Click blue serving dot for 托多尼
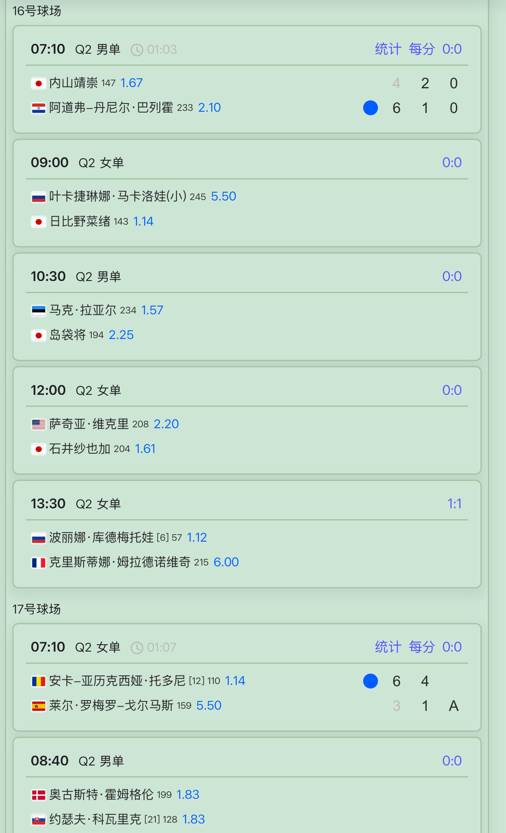The image size is (506, 833). click(371, 681)
